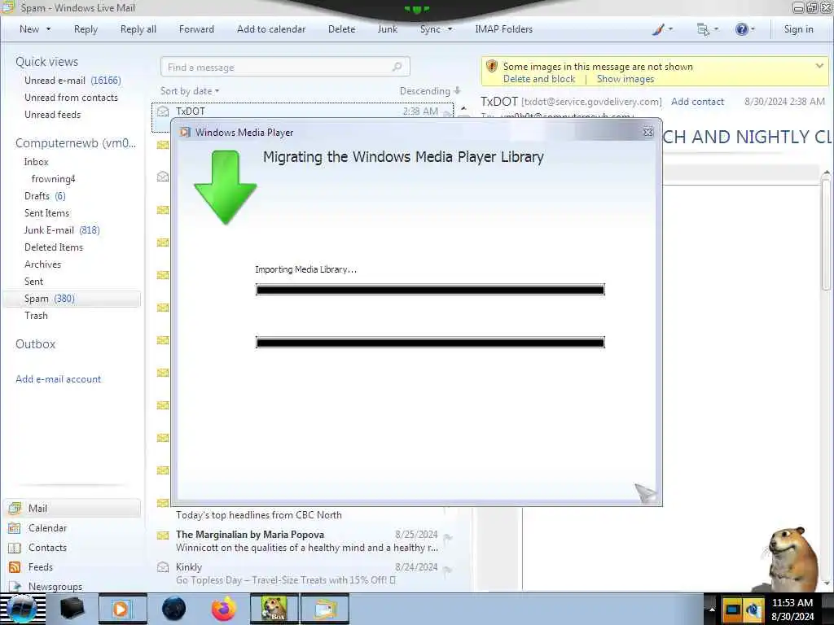Open the Menus icon dropdown
The width and height of the screenshot is (834, 625).
click(708, 29)
